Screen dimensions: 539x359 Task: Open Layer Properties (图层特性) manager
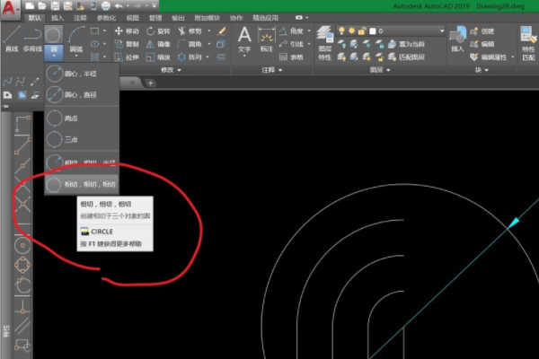(x=324, y=43)
